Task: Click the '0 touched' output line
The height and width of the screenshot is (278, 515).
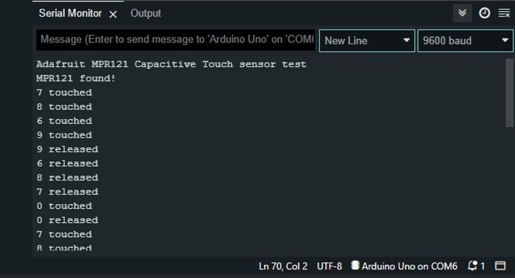Action: coord(64,206)
